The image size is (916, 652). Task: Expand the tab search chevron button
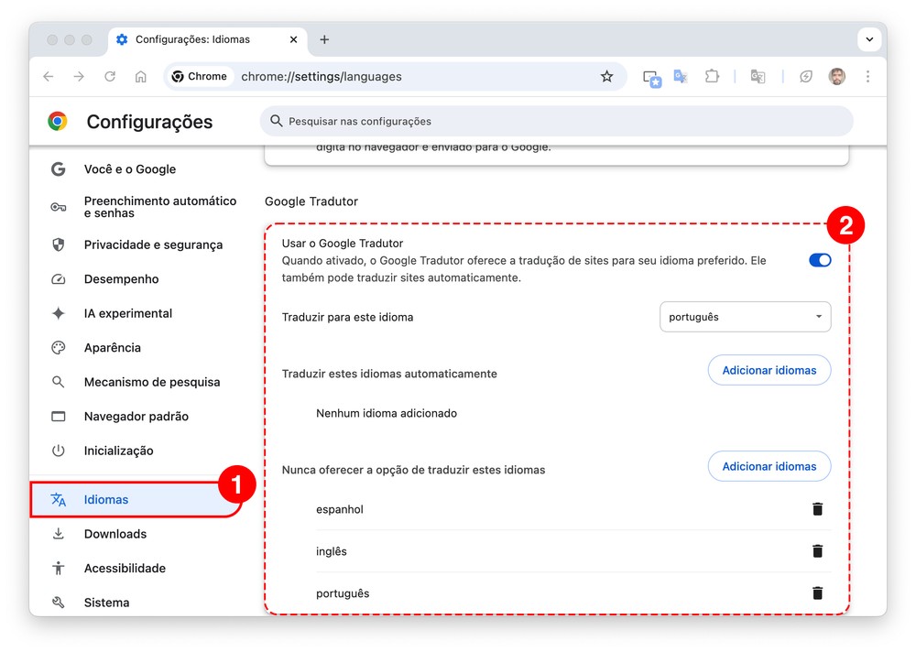coord(868,39)
